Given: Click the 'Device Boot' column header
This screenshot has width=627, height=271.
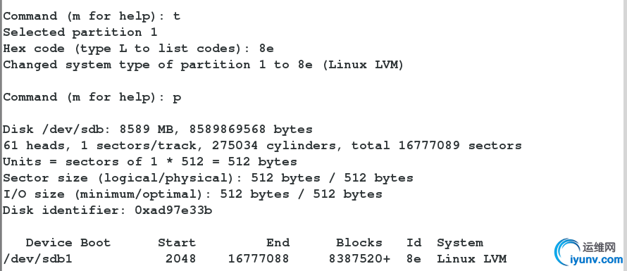Looking at the screenshot, I should point(68,243).
